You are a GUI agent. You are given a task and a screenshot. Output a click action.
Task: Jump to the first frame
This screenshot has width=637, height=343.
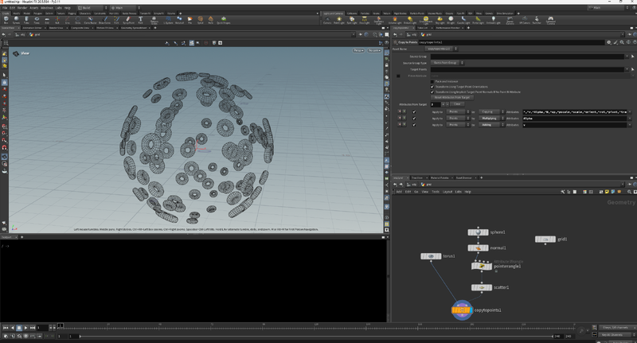[6, 328]
